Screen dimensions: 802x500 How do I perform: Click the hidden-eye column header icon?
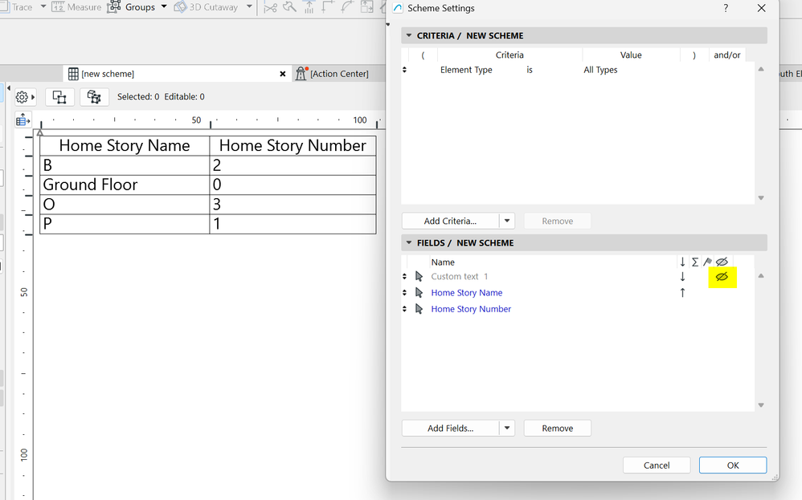click(722, 262)
